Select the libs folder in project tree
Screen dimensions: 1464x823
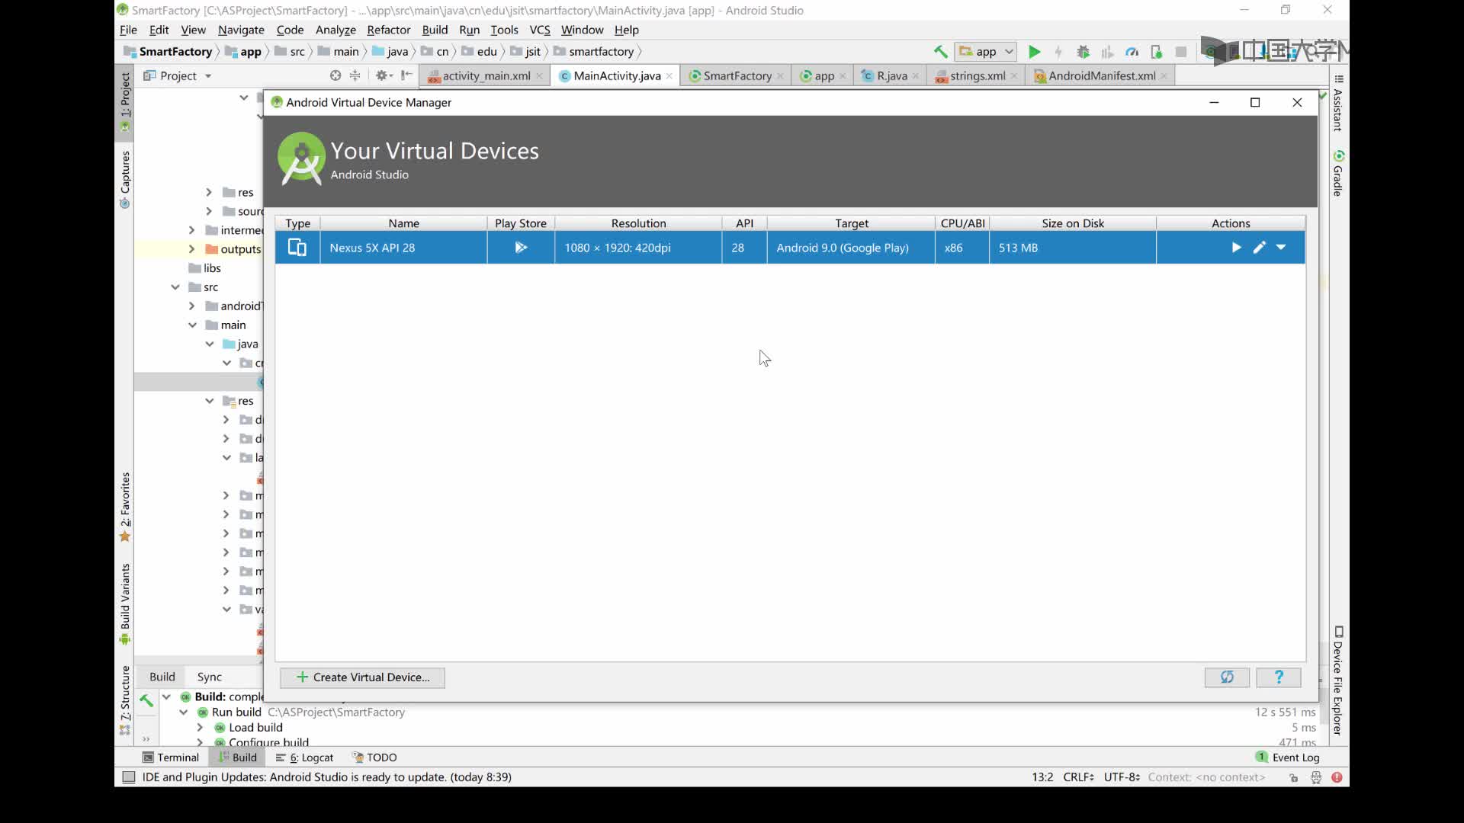click(x=204, y=268)
